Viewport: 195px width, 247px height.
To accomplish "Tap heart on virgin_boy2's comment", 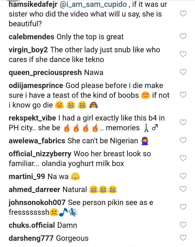I will (183, 54).
